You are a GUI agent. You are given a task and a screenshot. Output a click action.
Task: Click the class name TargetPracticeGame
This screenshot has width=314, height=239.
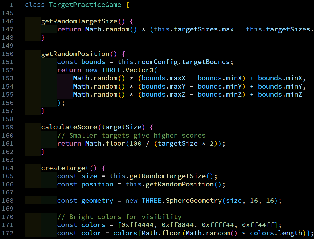coord(85,5)
